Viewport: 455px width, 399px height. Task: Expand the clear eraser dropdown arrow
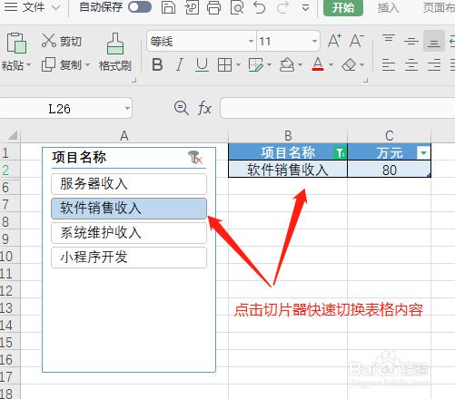point(362,64)
